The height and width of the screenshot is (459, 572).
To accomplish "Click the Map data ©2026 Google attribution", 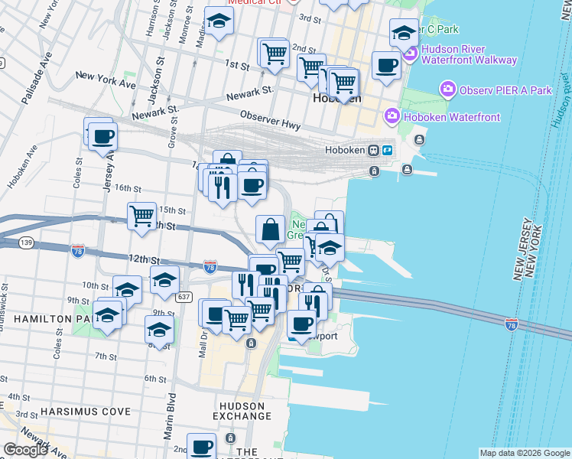I will [525, 454].
